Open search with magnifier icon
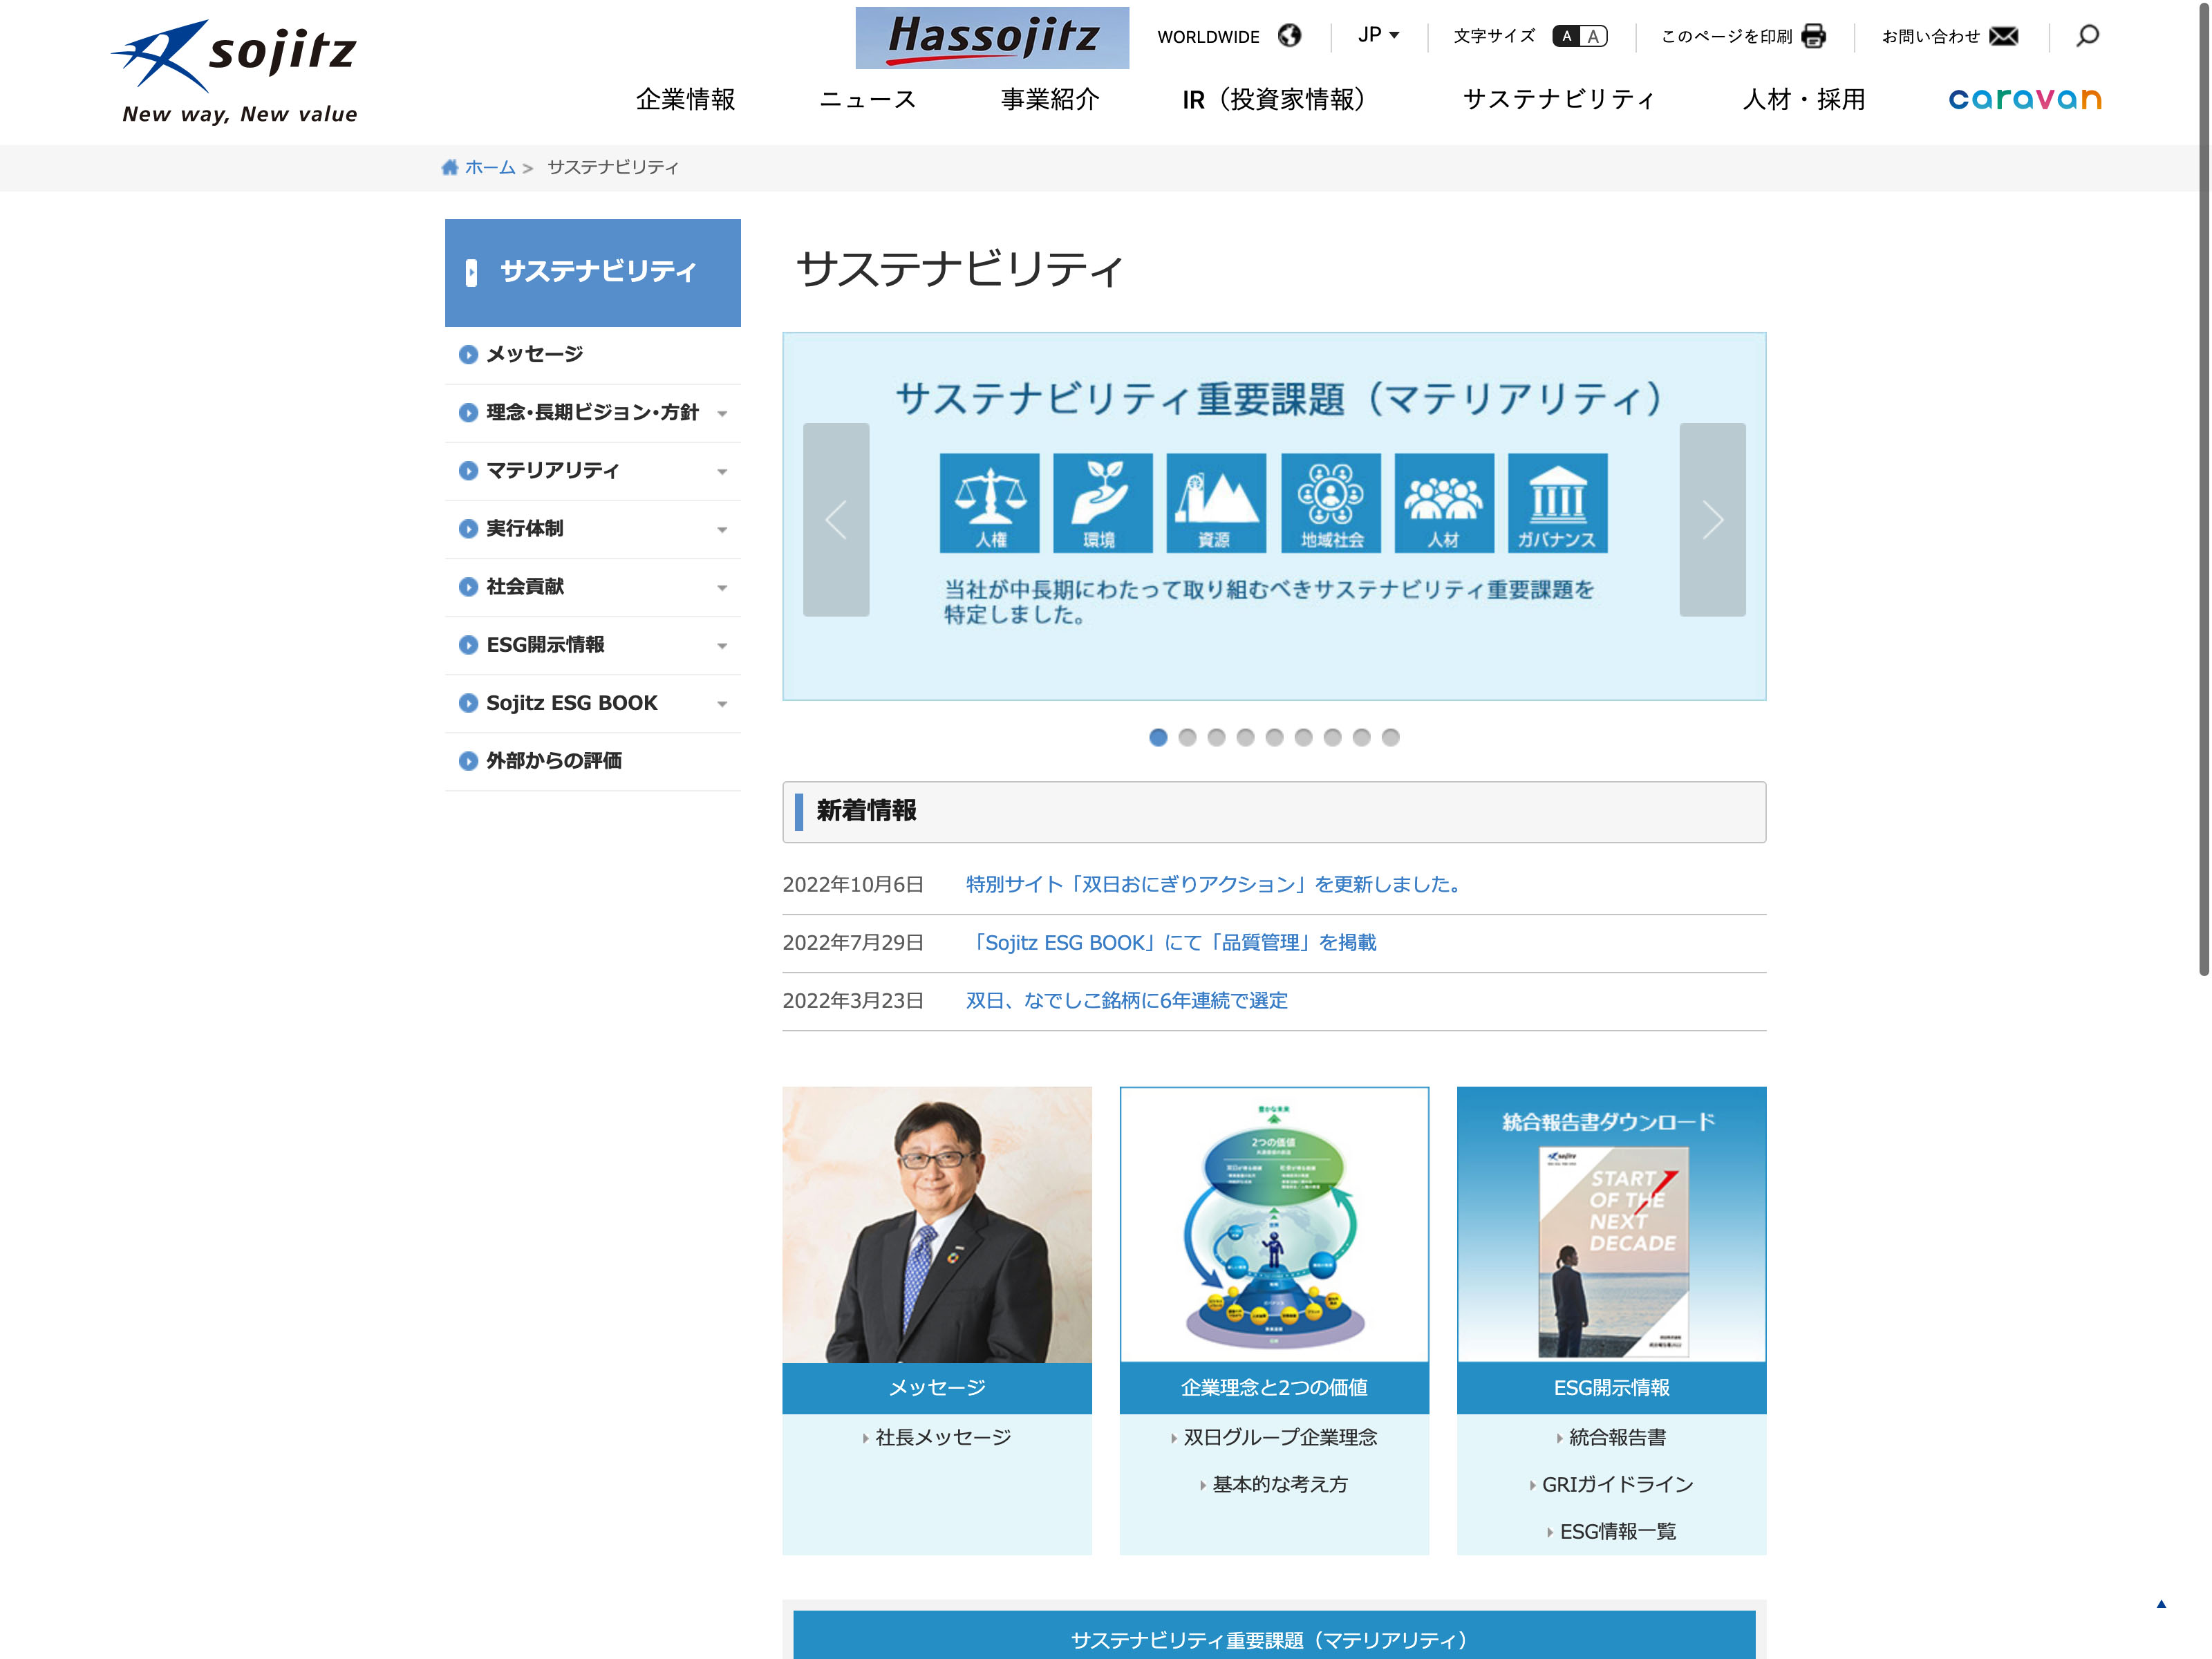The image size is (2212, 1659). [2087, 36]
